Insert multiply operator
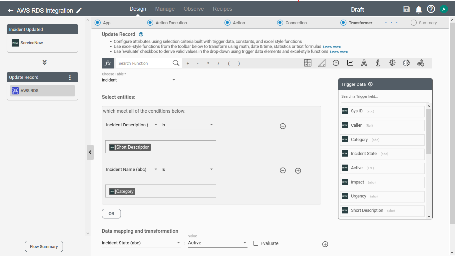 coord(208,63)
